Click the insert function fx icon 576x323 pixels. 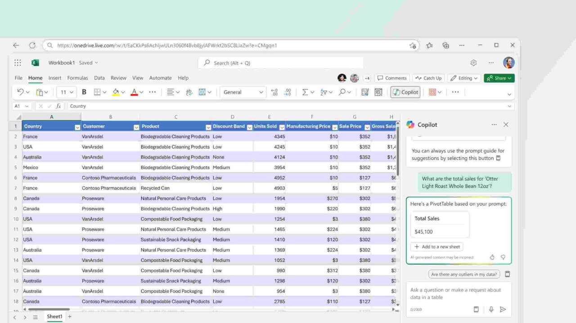pyautogui.click(x=58, y=106)
